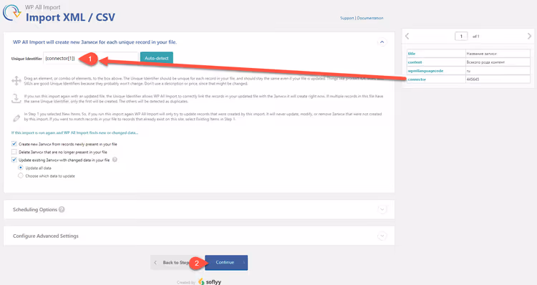Click the value 445645 in preview

tap(473, 79)
